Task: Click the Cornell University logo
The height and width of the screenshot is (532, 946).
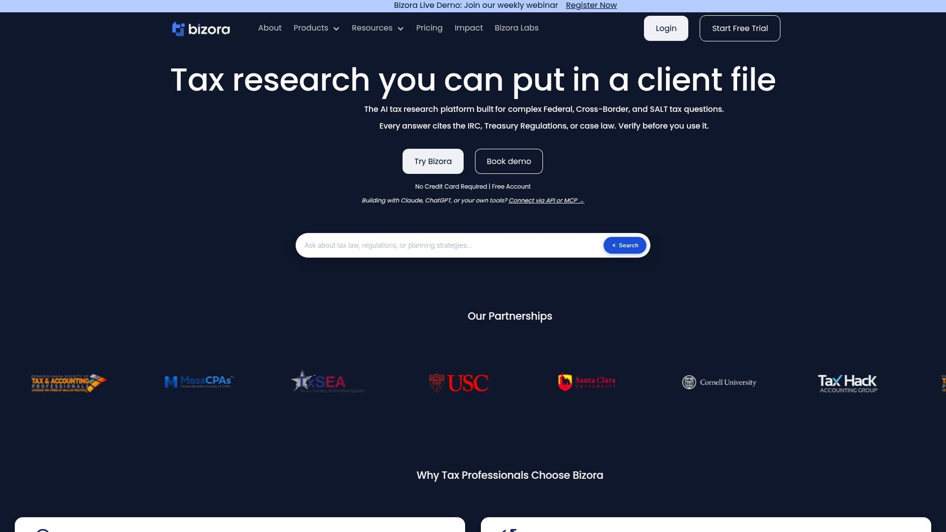Action: click(719, 382)
